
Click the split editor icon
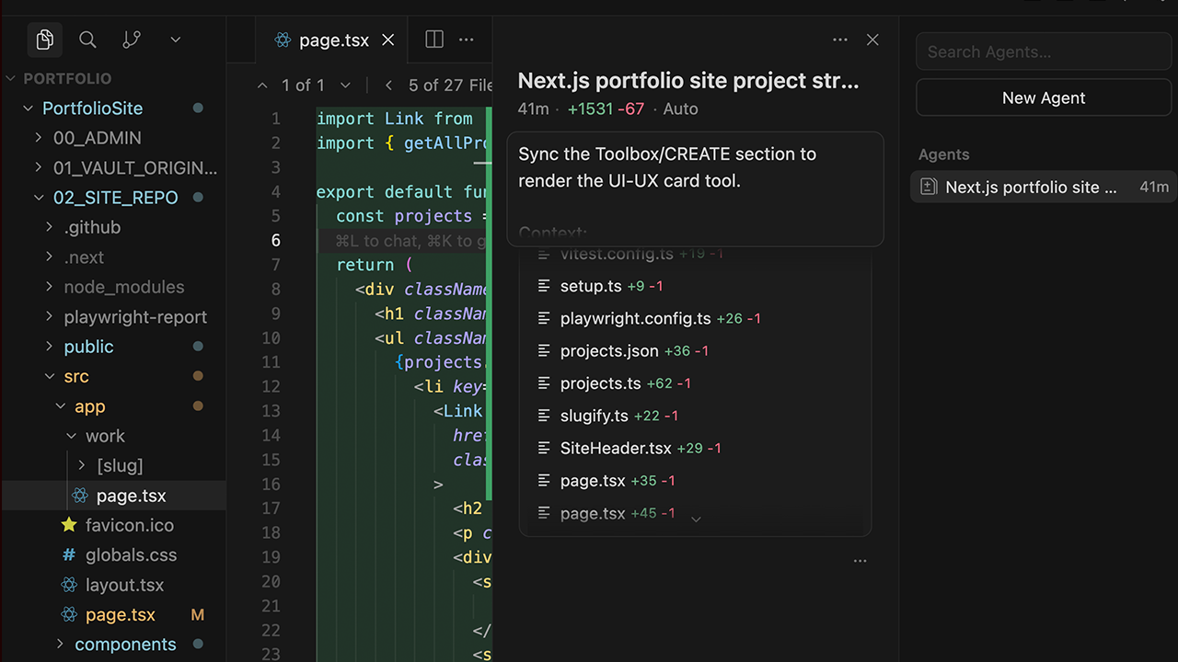pyautogui.click(x=433, y=40)
